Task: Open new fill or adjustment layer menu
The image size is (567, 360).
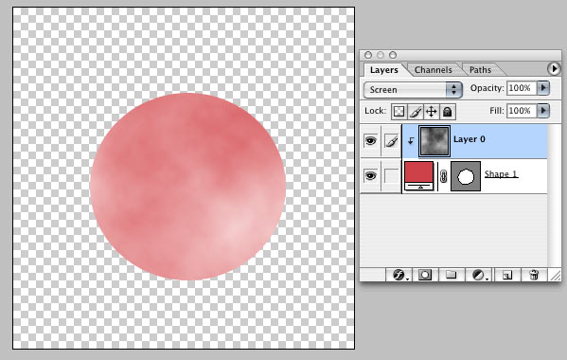Action: 479,276
